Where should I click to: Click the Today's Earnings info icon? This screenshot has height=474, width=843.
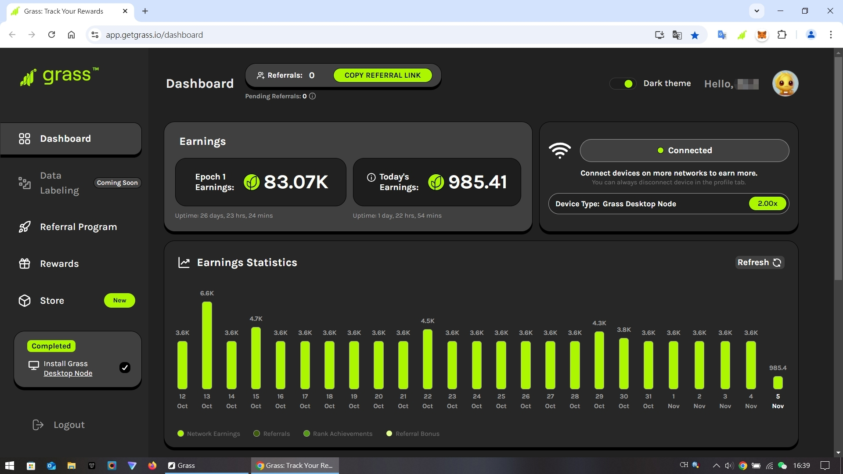pyautogui.click(x=371, y=177)
